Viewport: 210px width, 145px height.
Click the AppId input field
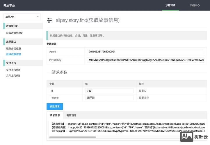pos(145,52)
